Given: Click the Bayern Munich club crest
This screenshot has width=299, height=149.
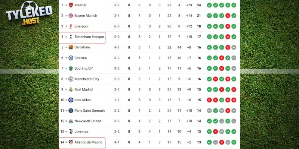Looking at the screenshot, I should point(71,16).
